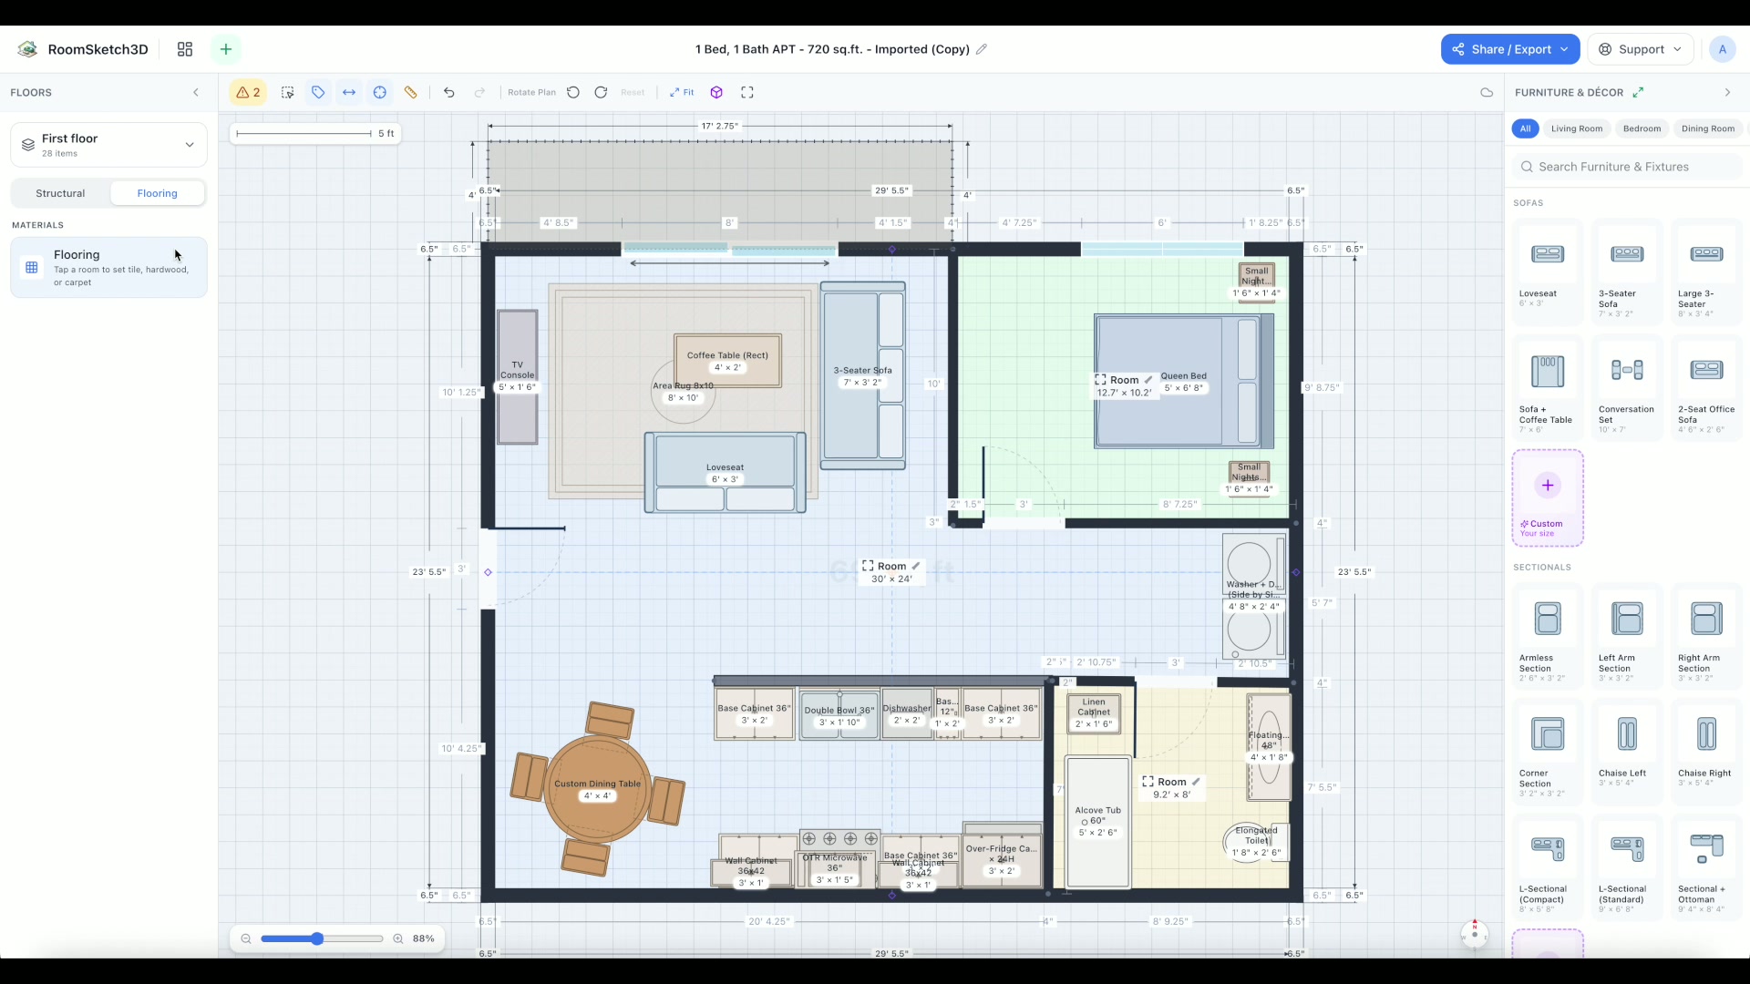Image resolution: width=1750 pixels, height=984 pixels.
Task: Pick the 3-Seater Sofa catalog item
Action: click(x=1627, y=272)
